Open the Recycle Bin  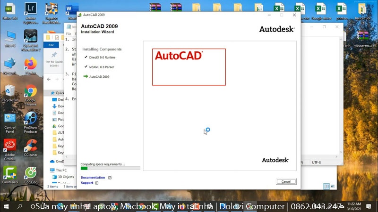(x=10, y=93)
